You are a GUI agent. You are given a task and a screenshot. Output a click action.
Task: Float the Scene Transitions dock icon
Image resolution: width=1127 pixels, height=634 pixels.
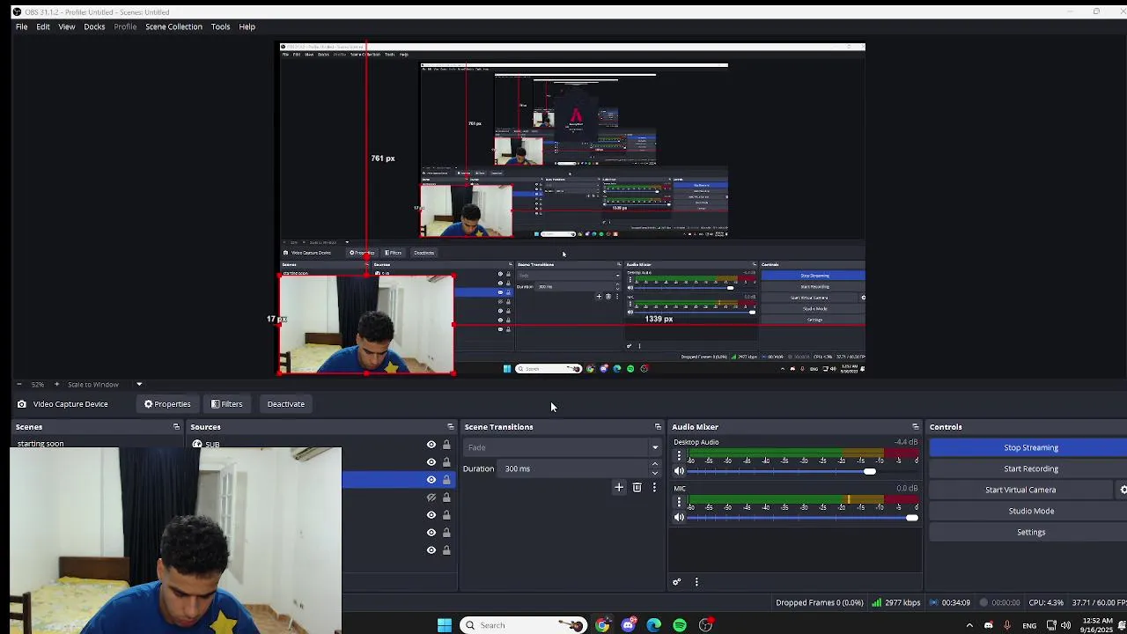point(658,427)
